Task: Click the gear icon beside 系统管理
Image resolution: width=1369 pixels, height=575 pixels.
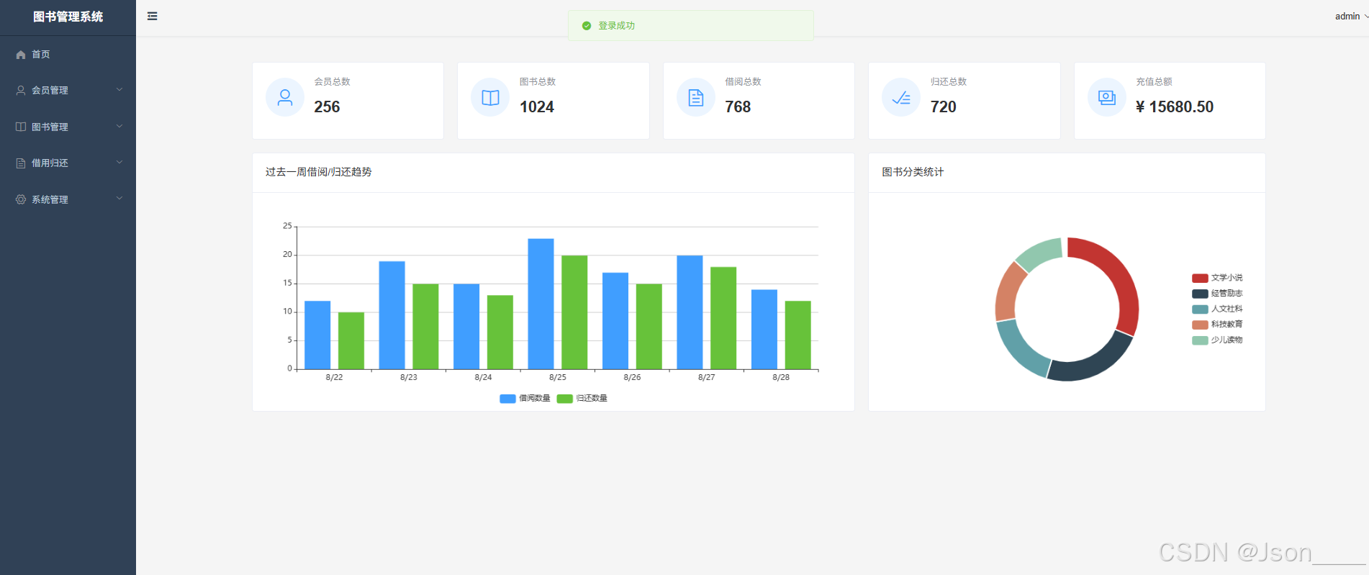Action: (x=21, y=199)
